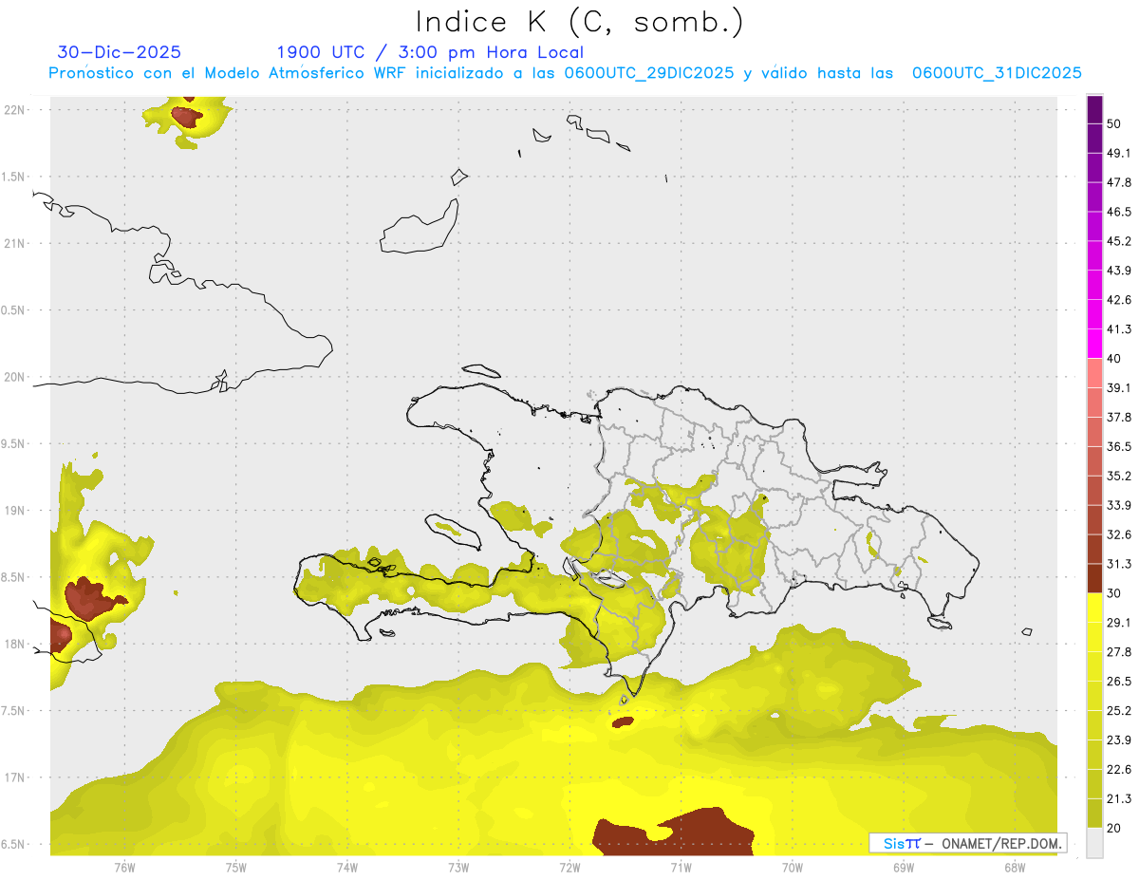
Task: Click the "72W" longitude label
Action: point(569,868)
